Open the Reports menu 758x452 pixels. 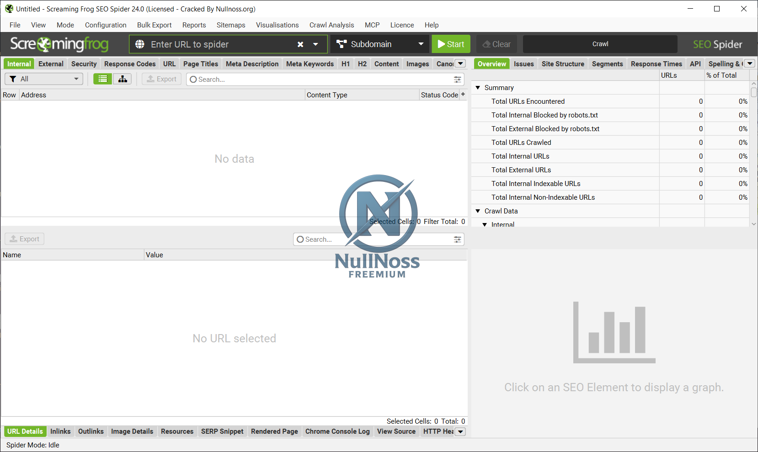coord(194,25)
